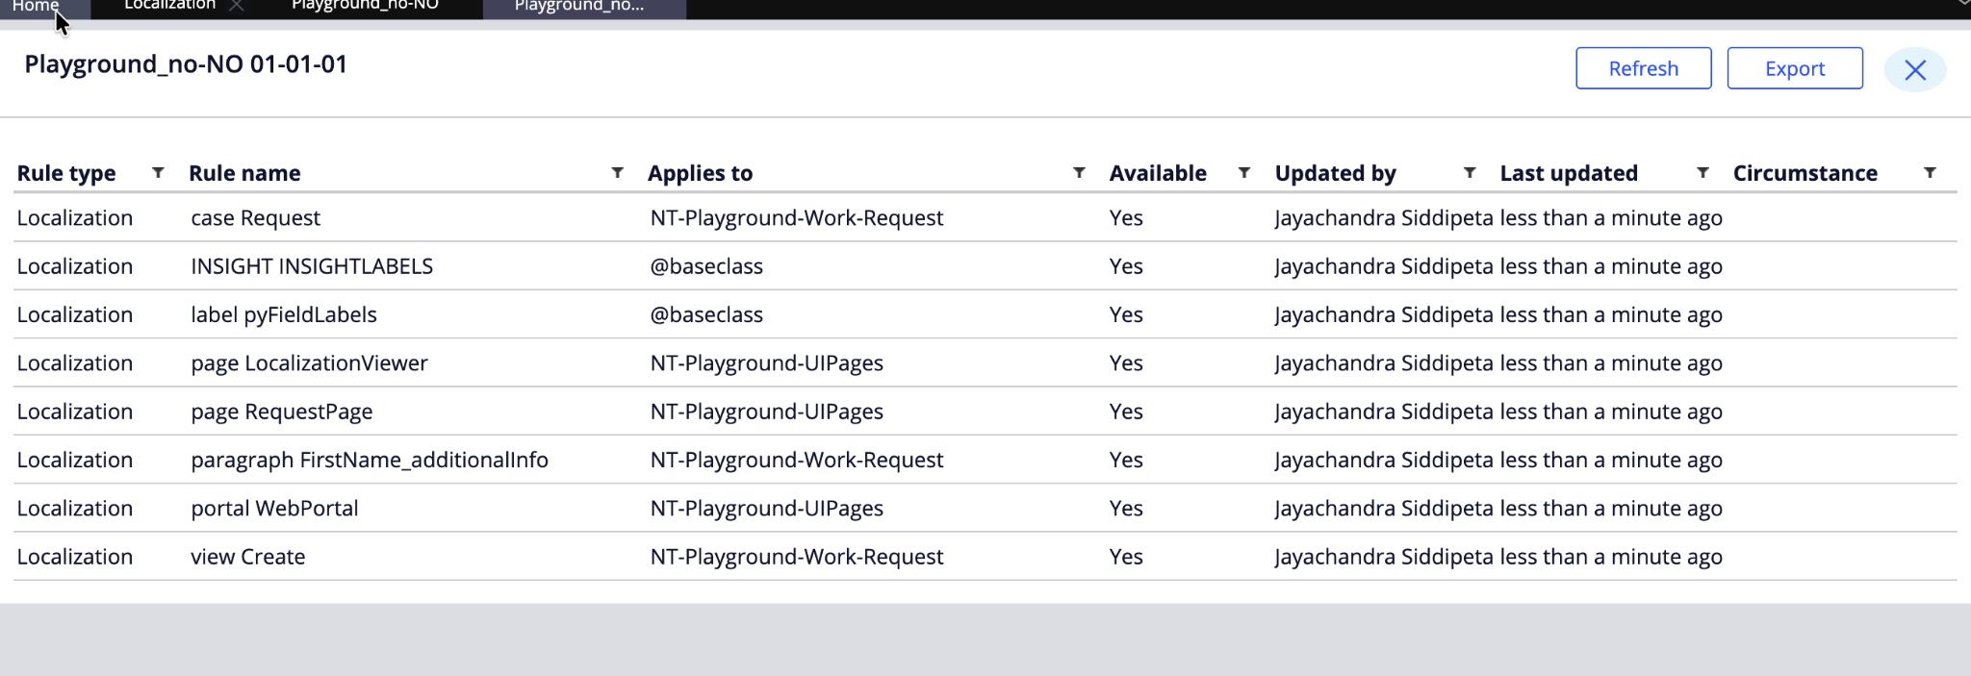Close the Localization tab
This screenshot has width=1971, height=676.
click(237, 6)
